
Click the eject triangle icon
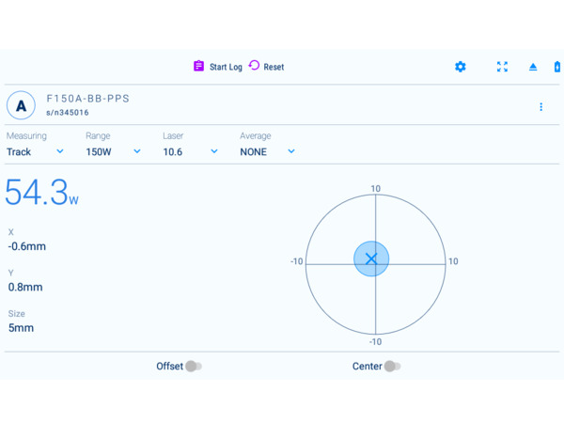pos(533,67)
